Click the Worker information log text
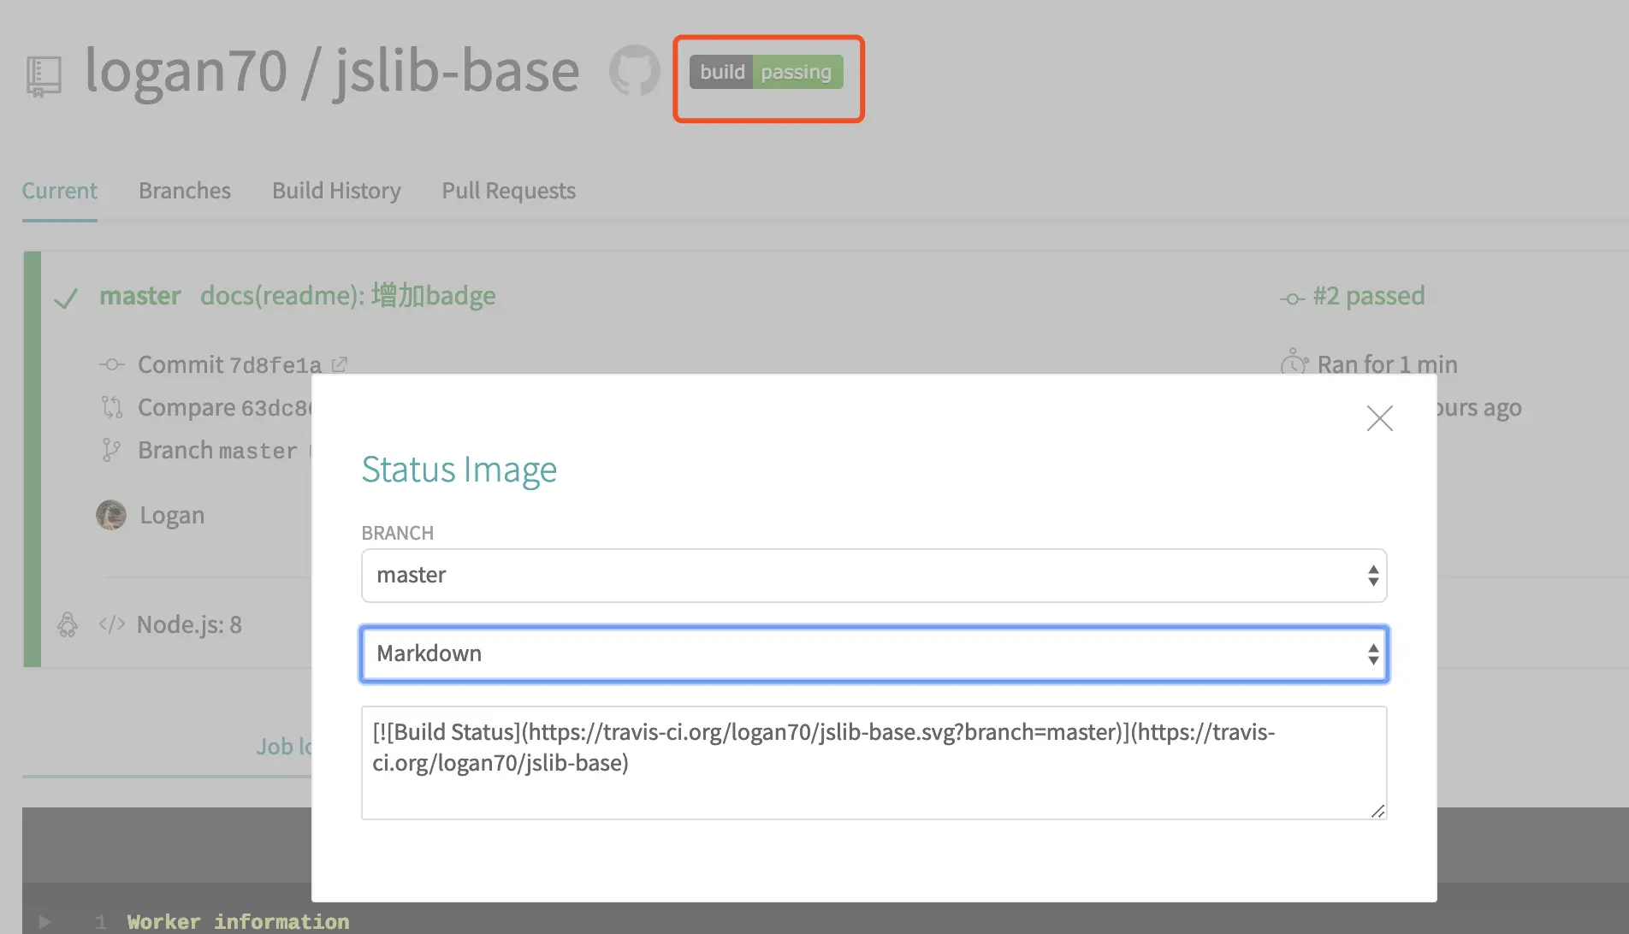 [x=238, y=922]
